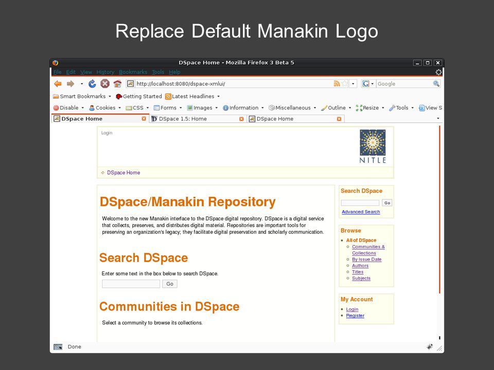This screenshot has width=494, height=370.
Task: Reload the page with the refresh icon
Action: point(92,84)
